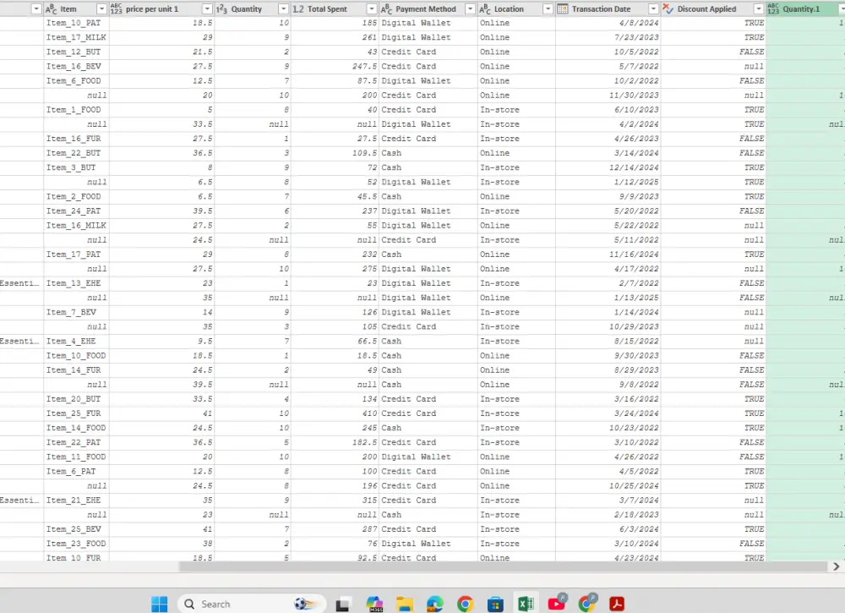
Task: Launch Microsoft 365 Copilot from taskbar
Action: tap(374, 604)
